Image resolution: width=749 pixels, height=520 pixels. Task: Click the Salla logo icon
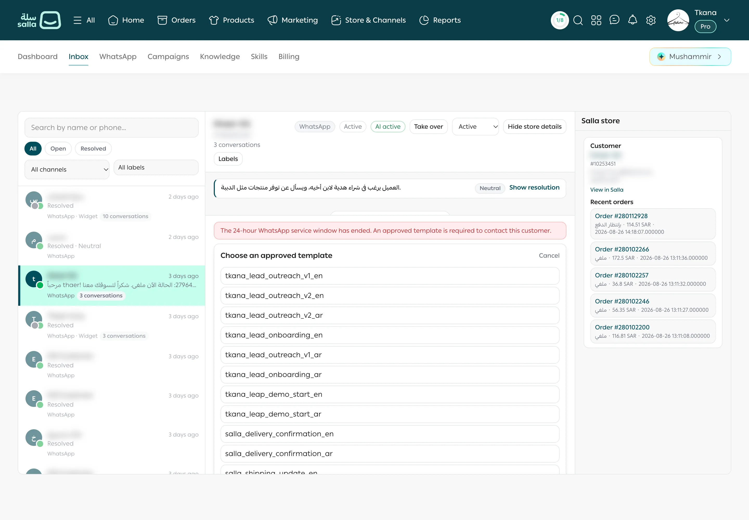click(x=39, y=20)
